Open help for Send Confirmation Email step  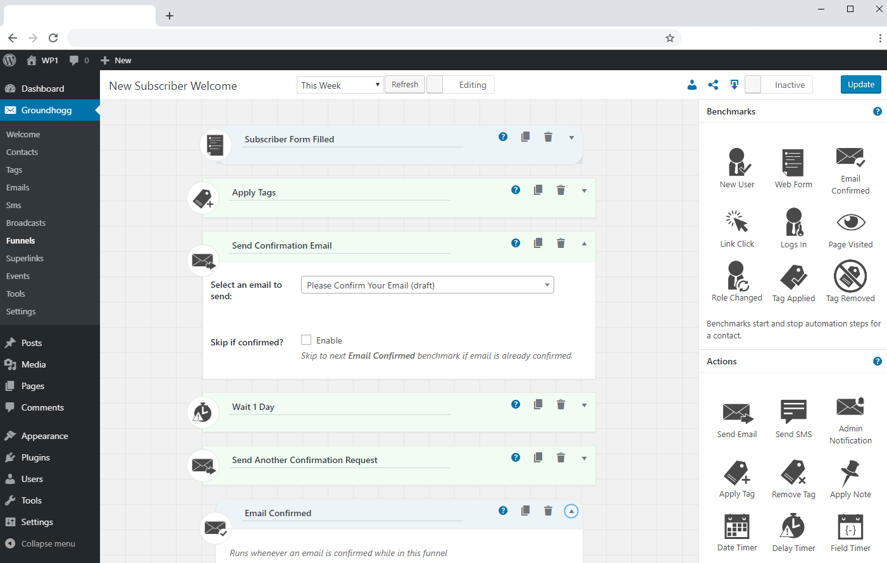(516, 244)
